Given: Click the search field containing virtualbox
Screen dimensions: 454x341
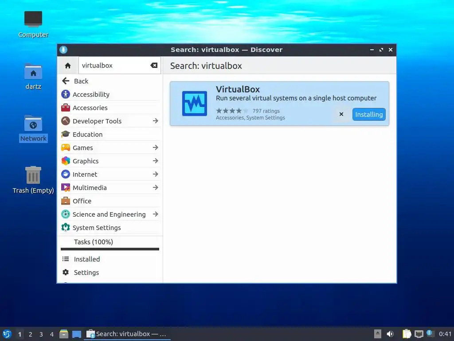Looking at the screenshot, I should [120, 66].
